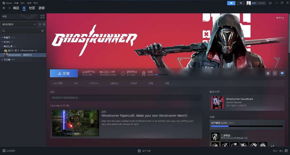Toggle ready-to-play filter icon

[x=44, y=24]
